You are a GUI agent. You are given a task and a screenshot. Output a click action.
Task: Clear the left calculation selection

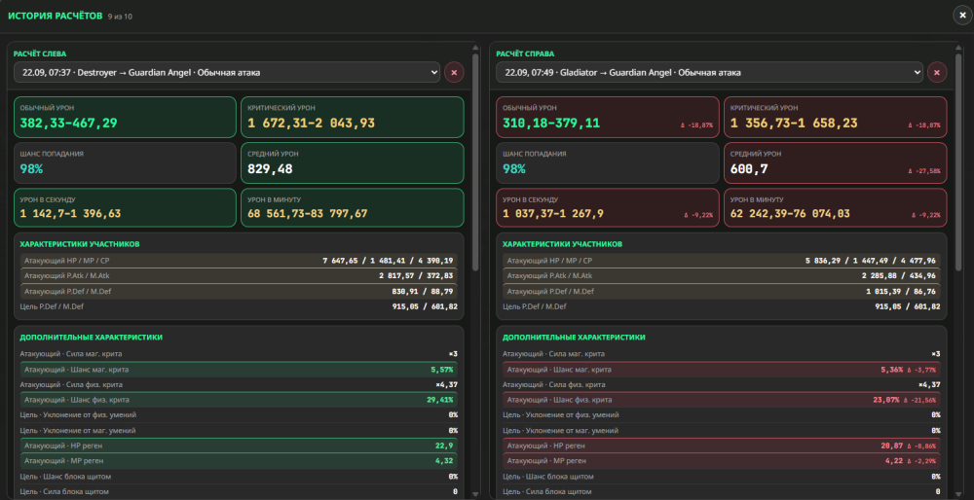[454, 73]
